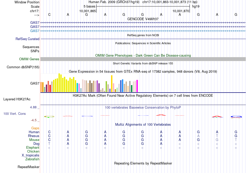Click the Rhesus row T near right end
This screenshot has height=173, width=246.
pyautogui.click(x=217, y=136)
